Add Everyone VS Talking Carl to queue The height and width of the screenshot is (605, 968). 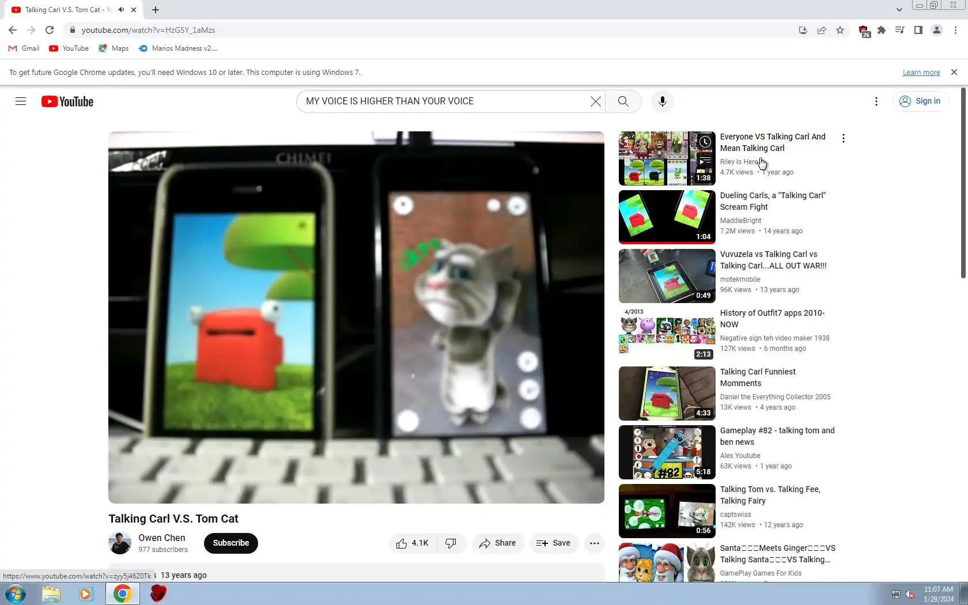(x=705, y=161)
